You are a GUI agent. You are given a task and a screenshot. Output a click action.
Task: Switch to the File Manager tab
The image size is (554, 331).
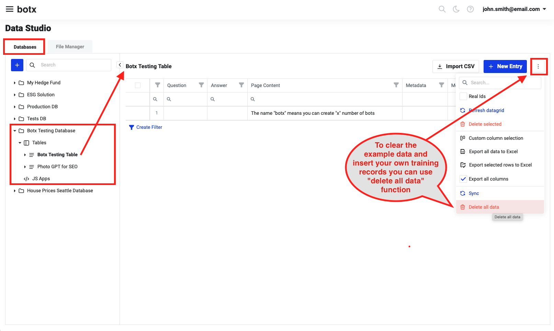(70, 46)
